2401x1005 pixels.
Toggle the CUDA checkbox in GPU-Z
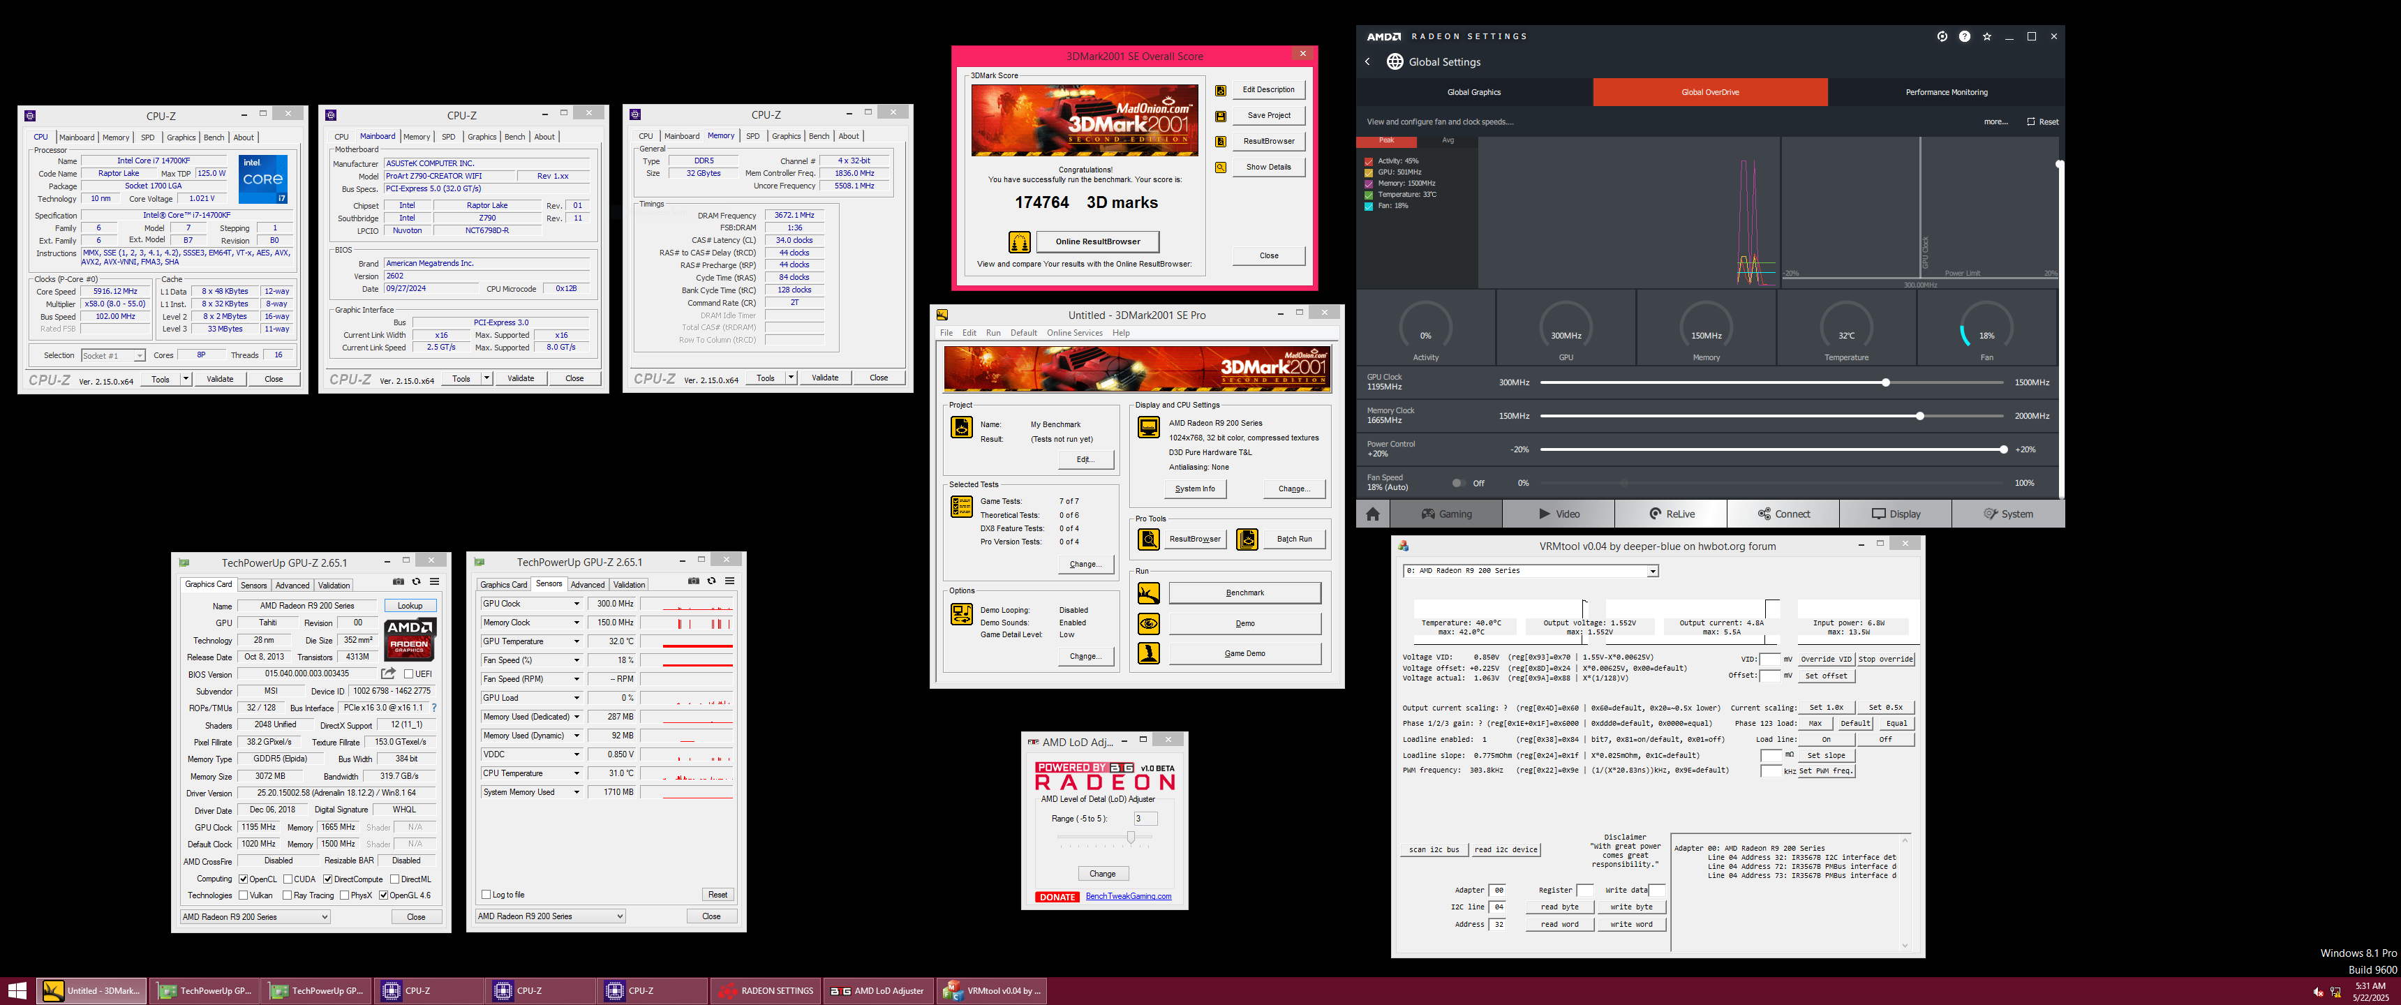tap(288, 879)
